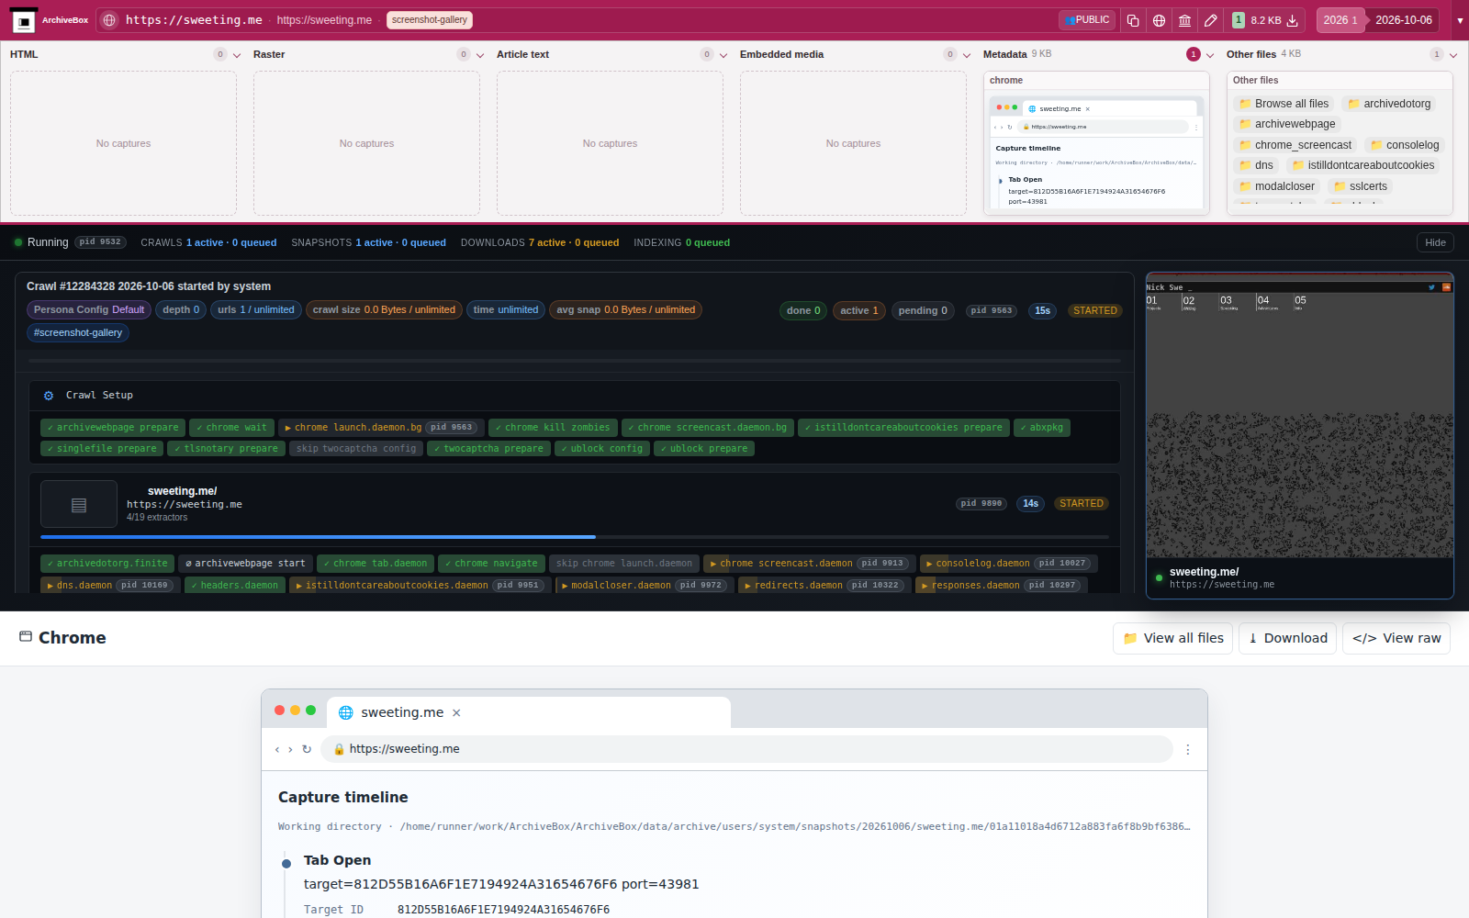Expand the Article text chevron

coord(723,55)
